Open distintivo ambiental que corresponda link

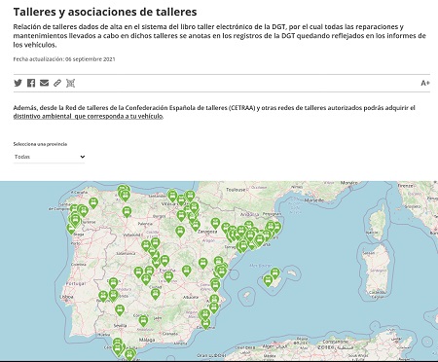tap(88, 116)
